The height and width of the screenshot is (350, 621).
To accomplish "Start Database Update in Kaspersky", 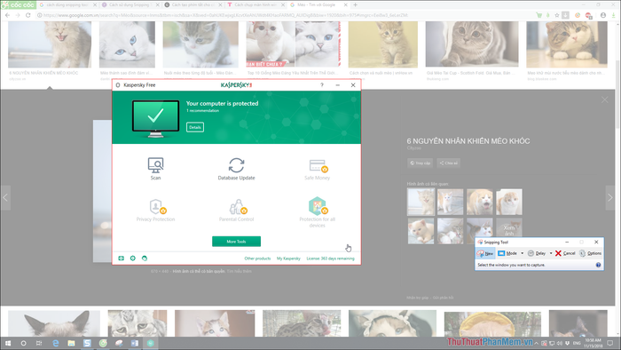I will [237, 165].
